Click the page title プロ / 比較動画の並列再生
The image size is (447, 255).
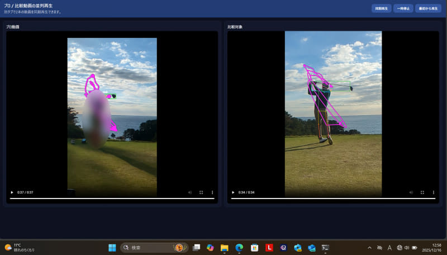[28, 6]
